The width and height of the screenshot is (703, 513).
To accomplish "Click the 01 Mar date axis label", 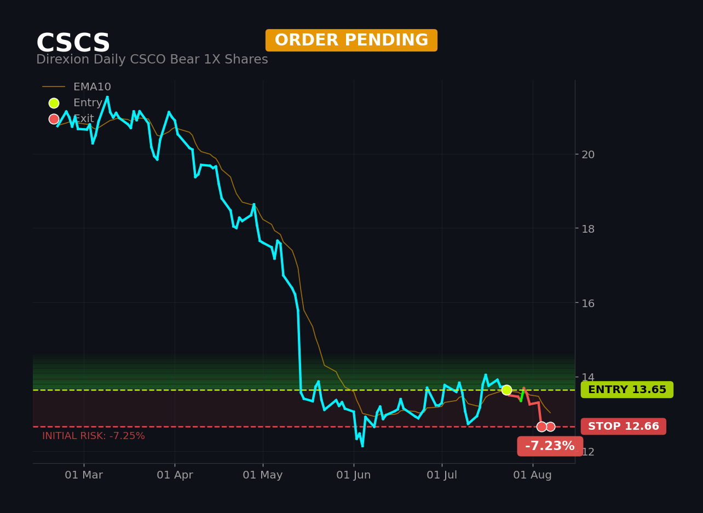I will [84, 475].
